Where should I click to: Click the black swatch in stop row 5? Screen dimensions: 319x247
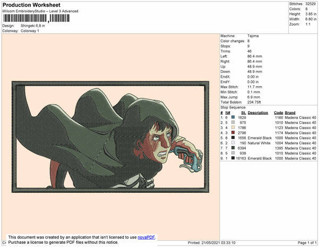point(233,138)
